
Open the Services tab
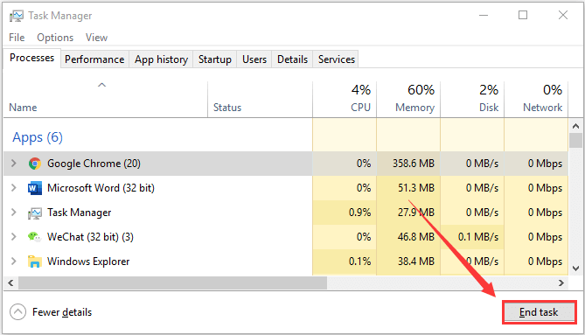click(x=337, y=59)
